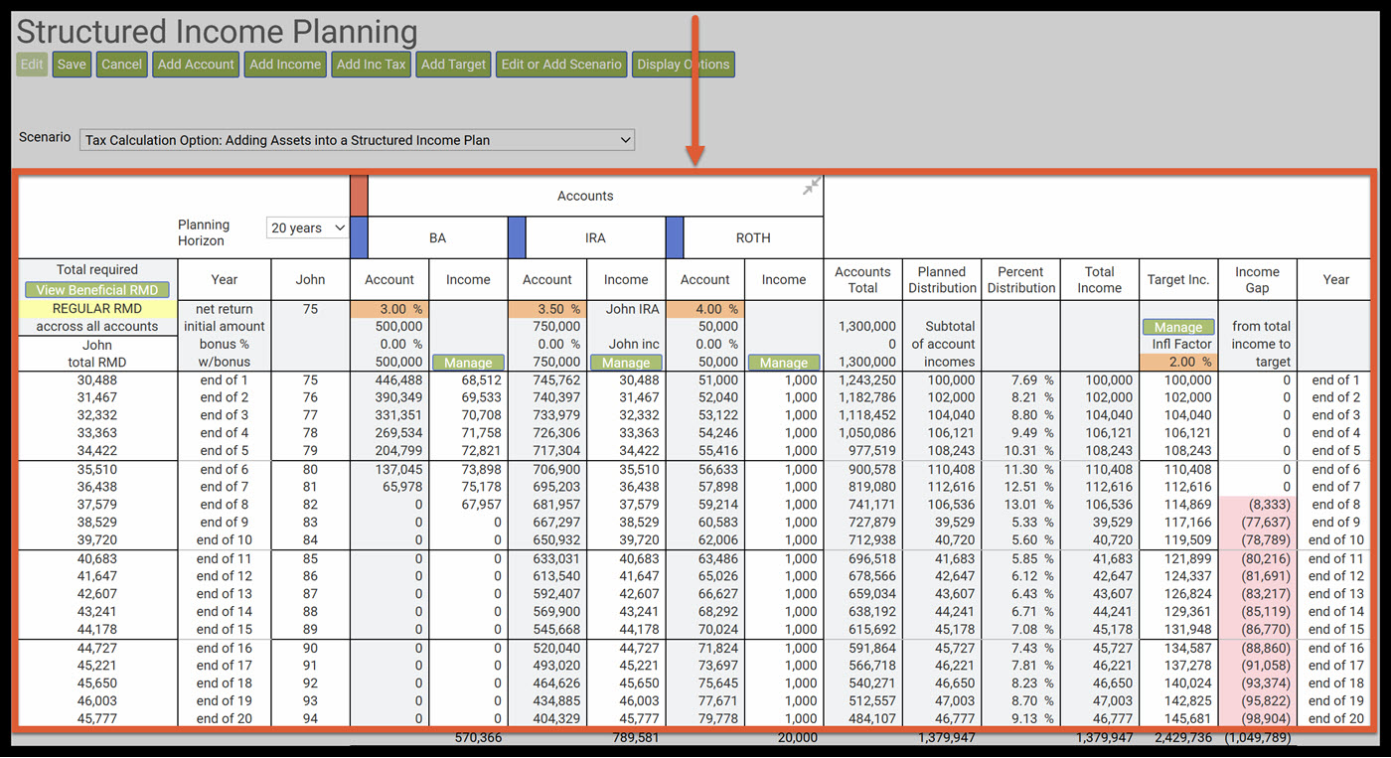Click the orange color swatch beside Accounts header
Image resolution: width=1391 pixels, height=758 pixels.
tap(359, 196)
